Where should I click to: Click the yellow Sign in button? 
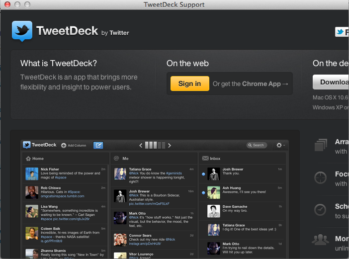pyautogui.click(x=189, y=84)
